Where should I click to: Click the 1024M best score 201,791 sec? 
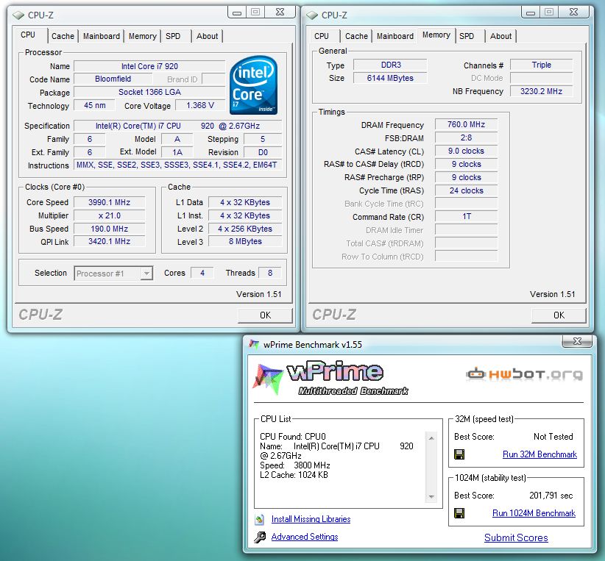pyautogui.click(x=551, y=496)
